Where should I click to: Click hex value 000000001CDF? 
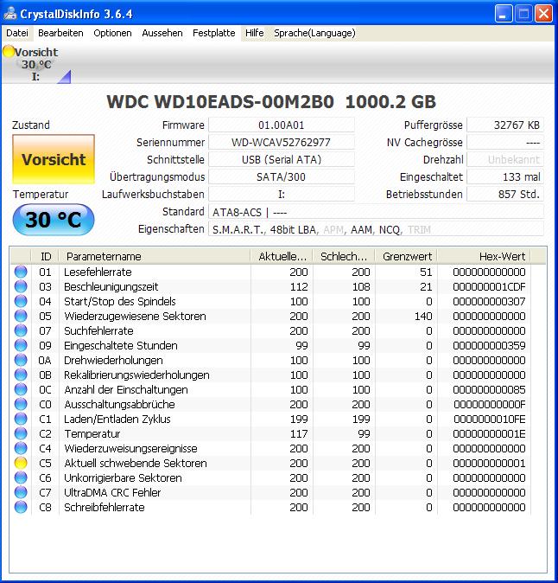[489, 286]
